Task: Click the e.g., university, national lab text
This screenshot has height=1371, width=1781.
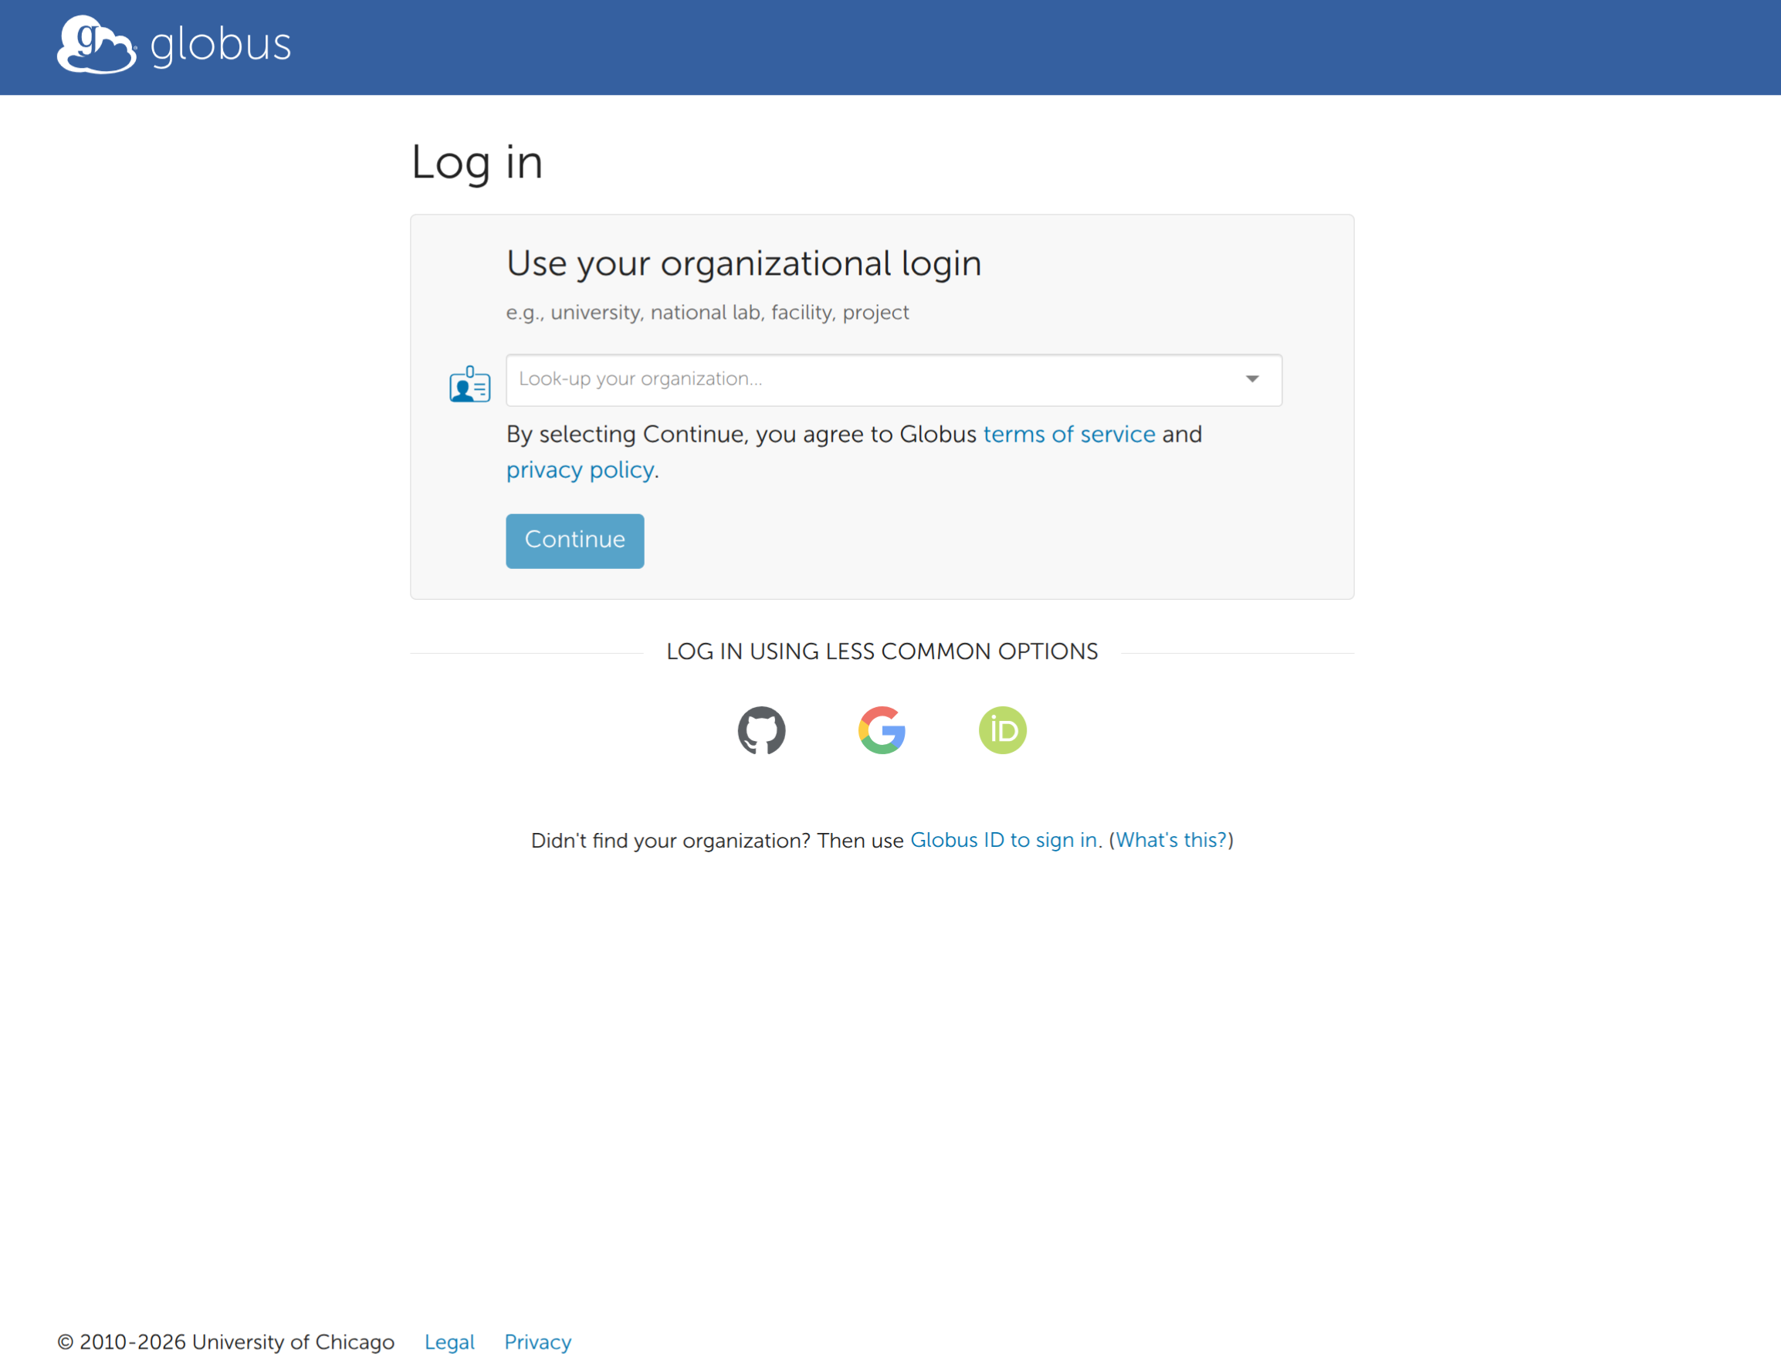Action: pos(707,313)
